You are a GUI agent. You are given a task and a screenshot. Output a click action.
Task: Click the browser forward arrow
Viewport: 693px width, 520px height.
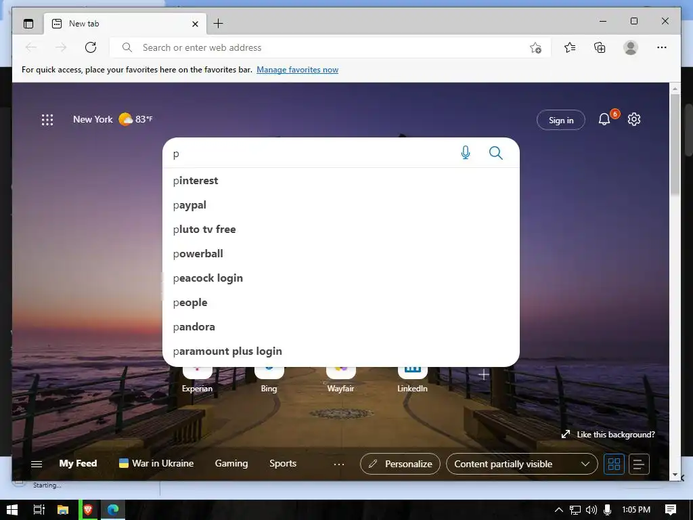click(61, 47)
